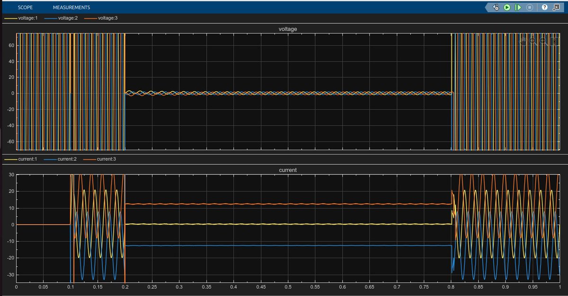Image resolution: width=568 pixels, height=296 pixels.
Task: Select the SCOPE tab
Action: 25,7
